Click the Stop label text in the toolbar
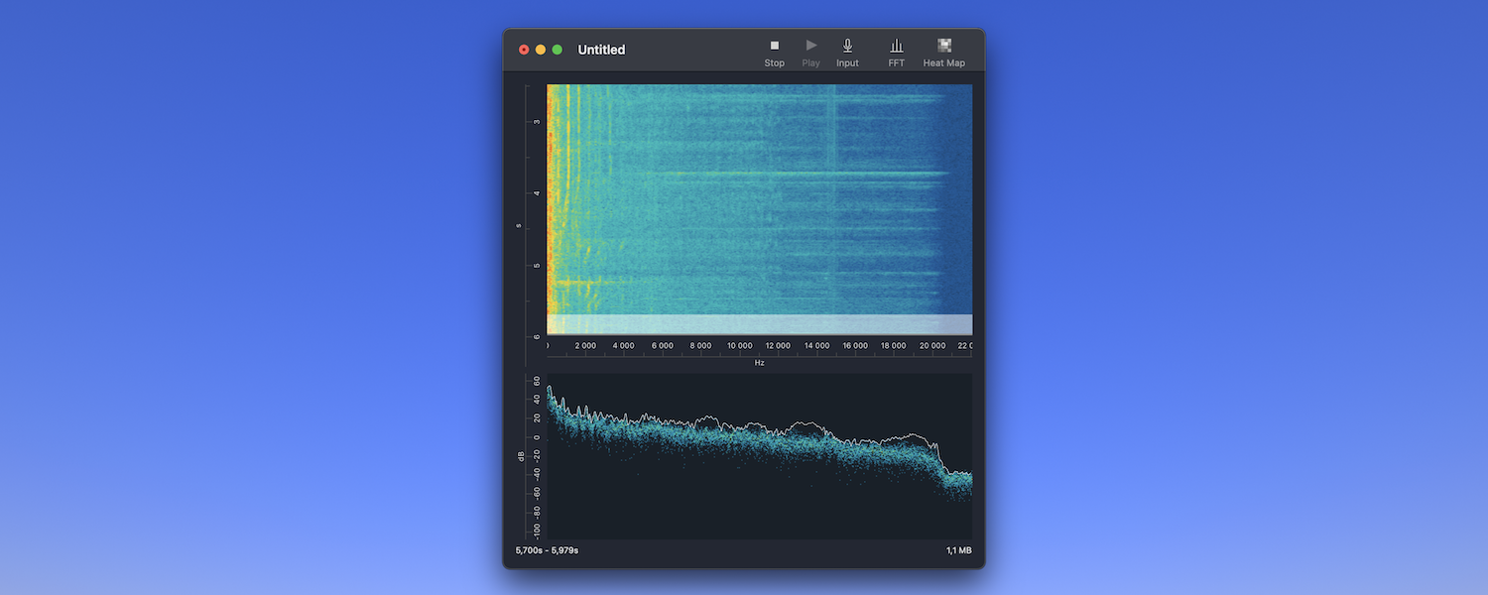This screenshot has height=595, width=1488. pos(774,62)
